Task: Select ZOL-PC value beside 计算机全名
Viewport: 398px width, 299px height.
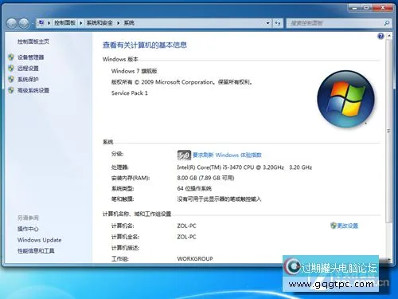Action: 186,237
